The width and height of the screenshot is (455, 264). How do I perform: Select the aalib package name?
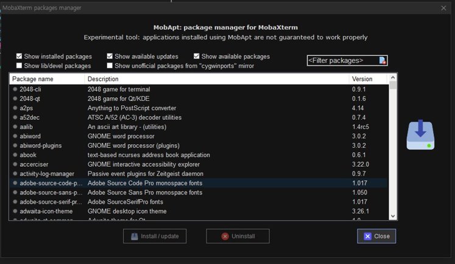pyautogui.click(x=26, y=127)
